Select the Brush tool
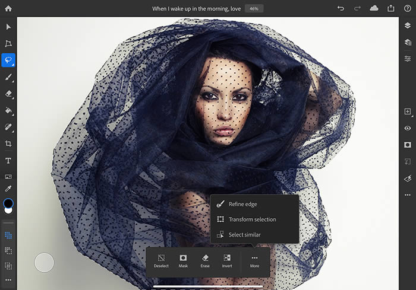This screenshot has width=416, height=290. [x=8, y=77]
